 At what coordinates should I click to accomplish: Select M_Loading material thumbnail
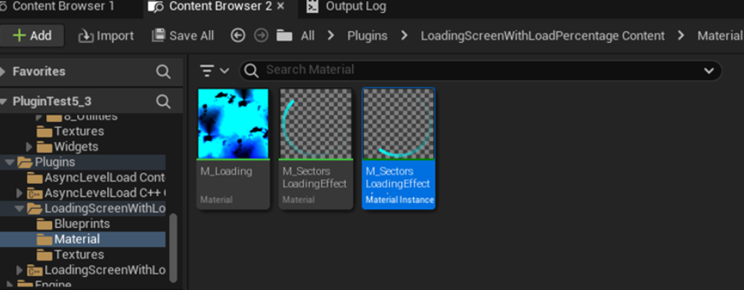pos(233,124)
